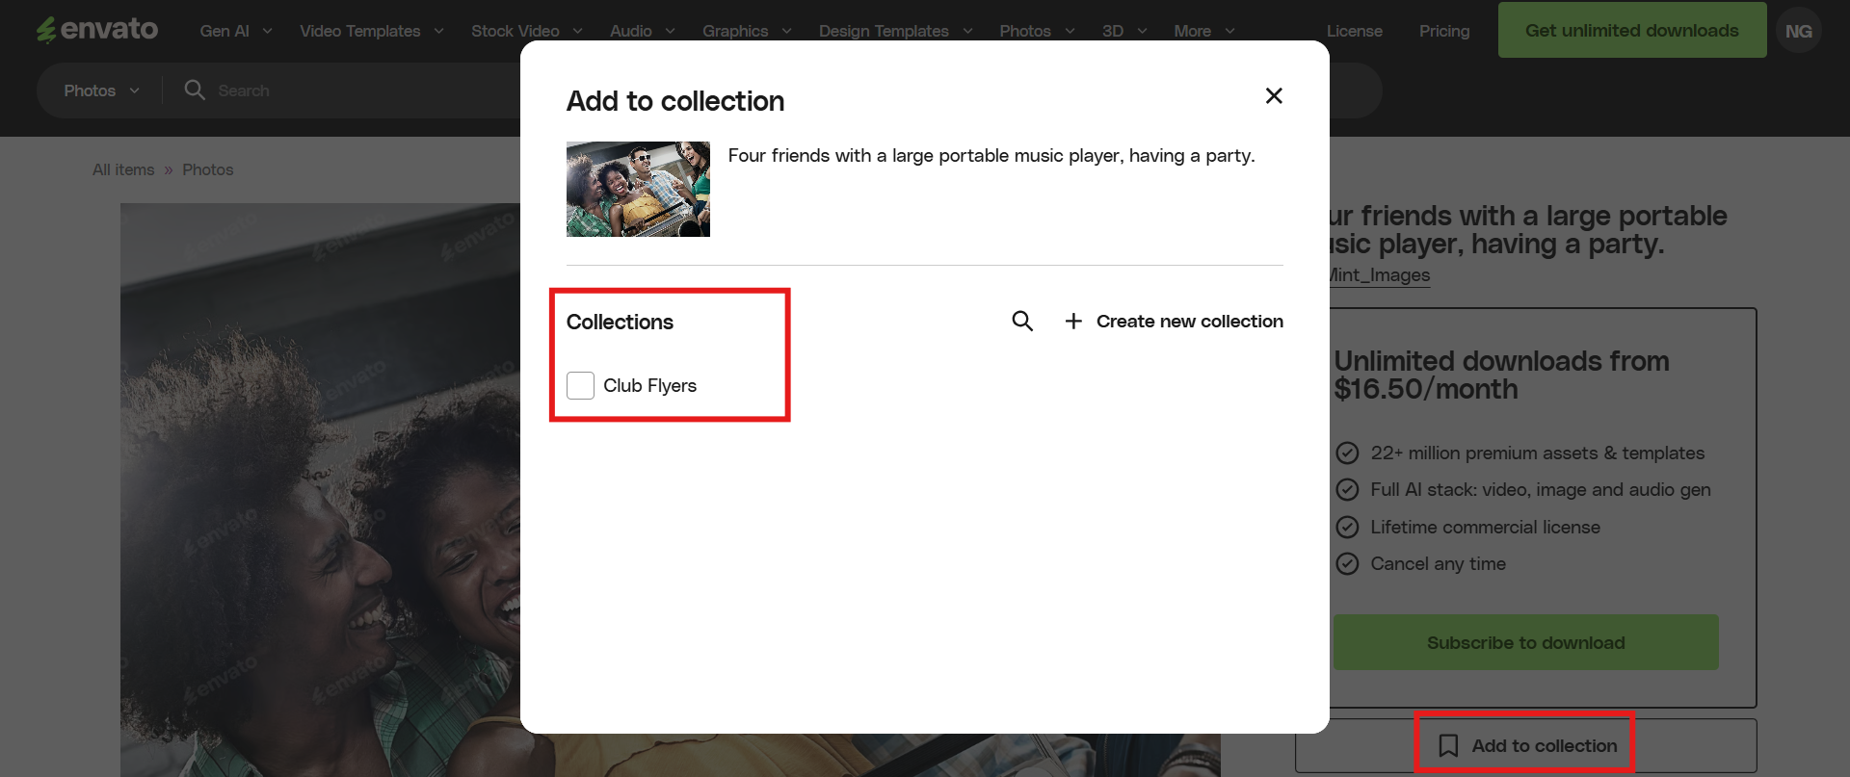The height and width of the screenshot is (777, 1850).
Task: Open the Photos category dropdown in search bar
Action: click(101, 91)
